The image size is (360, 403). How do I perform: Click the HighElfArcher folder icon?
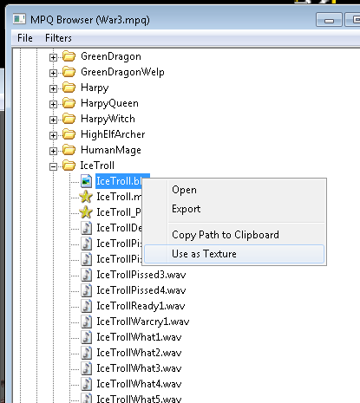(69, 134)
